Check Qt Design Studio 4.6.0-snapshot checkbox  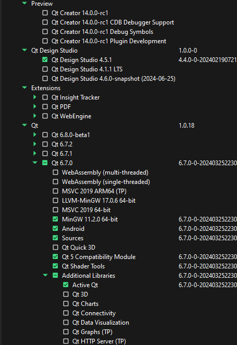(x=45, y=79)
